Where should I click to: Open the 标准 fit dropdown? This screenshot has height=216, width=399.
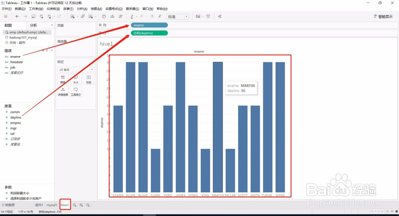point(178,16)
